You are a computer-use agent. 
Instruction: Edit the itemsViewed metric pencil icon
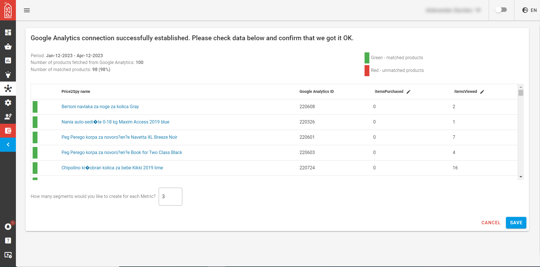[482, 92]
